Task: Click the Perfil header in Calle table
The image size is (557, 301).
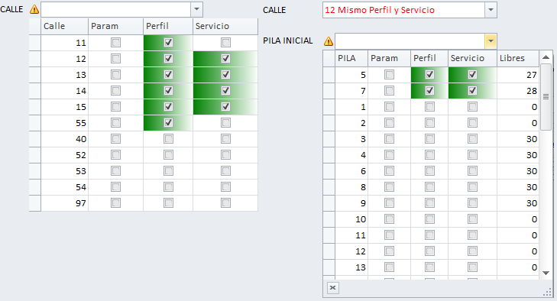Action: coord(168,26)
